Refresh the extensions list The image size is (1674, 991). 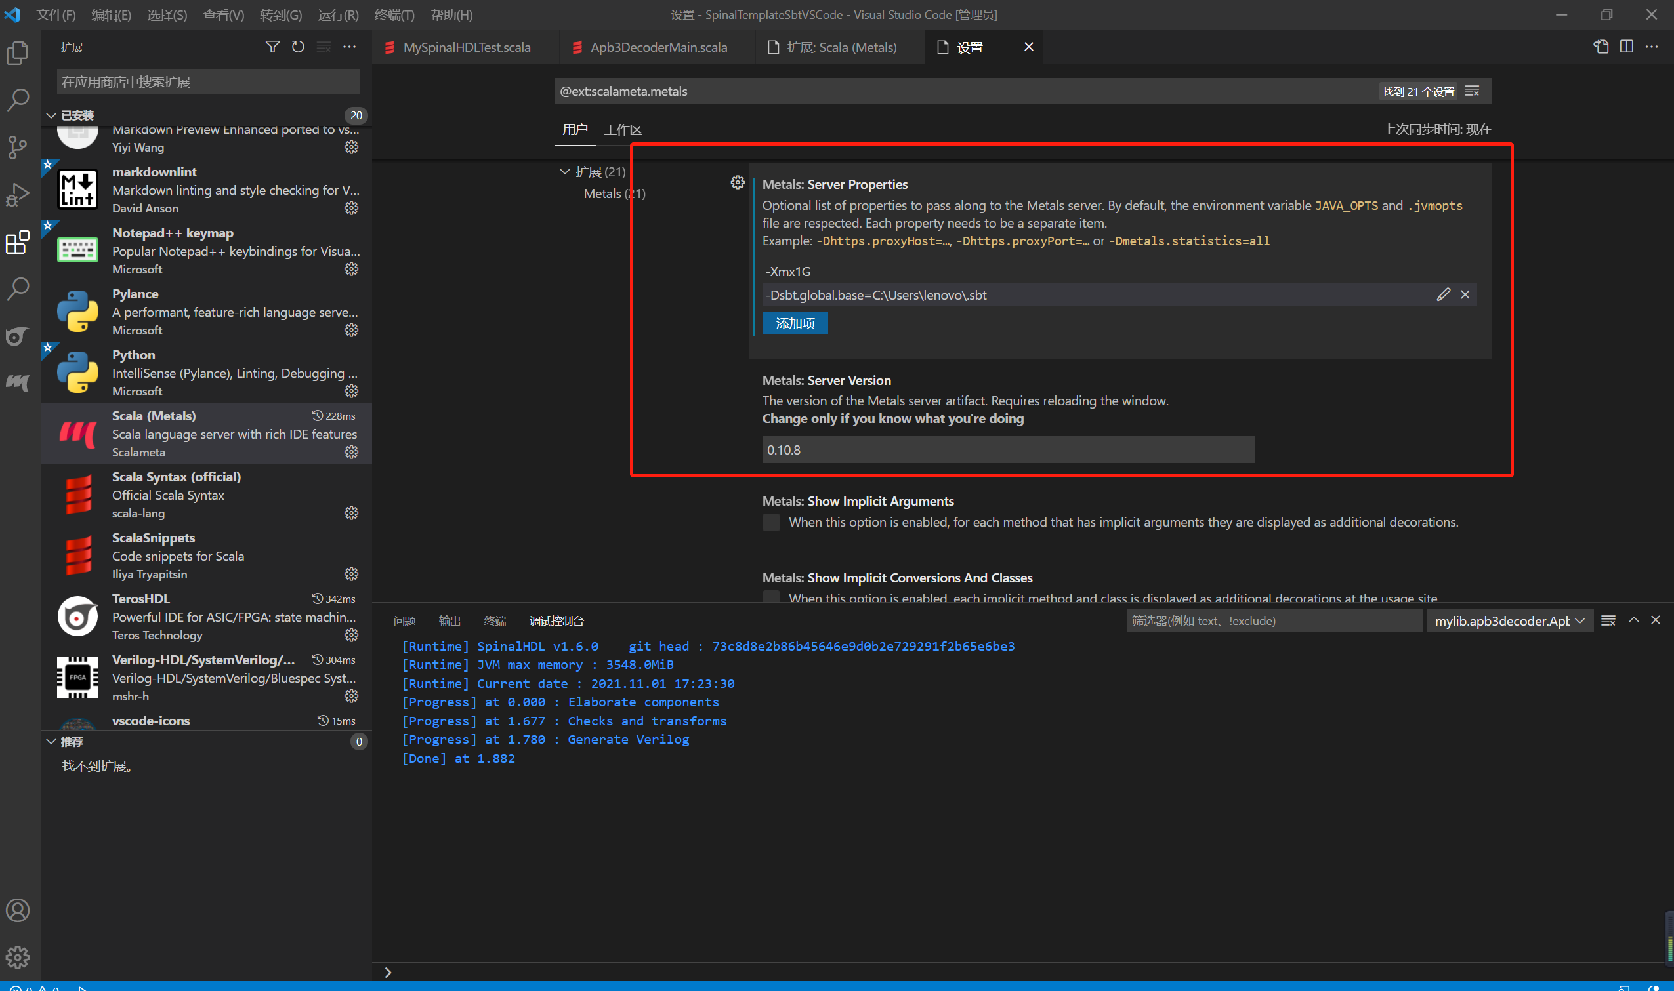pyautogui.click(x=298, y=47)
